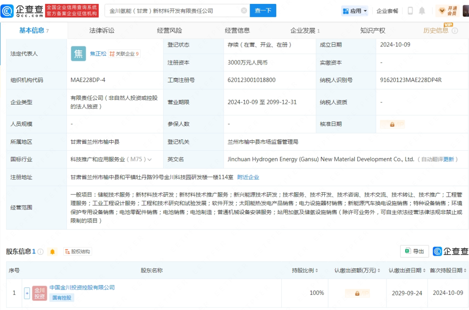The height and width of the screenshot is (310, 469).
Task: Click the info icon beside 历史信息
Action: pyautogui.click(x=455, y=31)
